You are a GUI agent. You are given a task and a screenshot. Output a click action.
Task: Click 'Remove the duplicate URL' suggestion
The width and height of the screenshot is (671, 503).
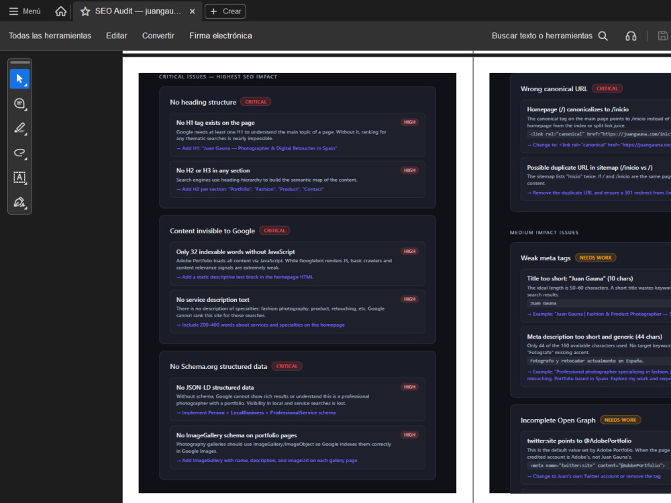point(599,193)
